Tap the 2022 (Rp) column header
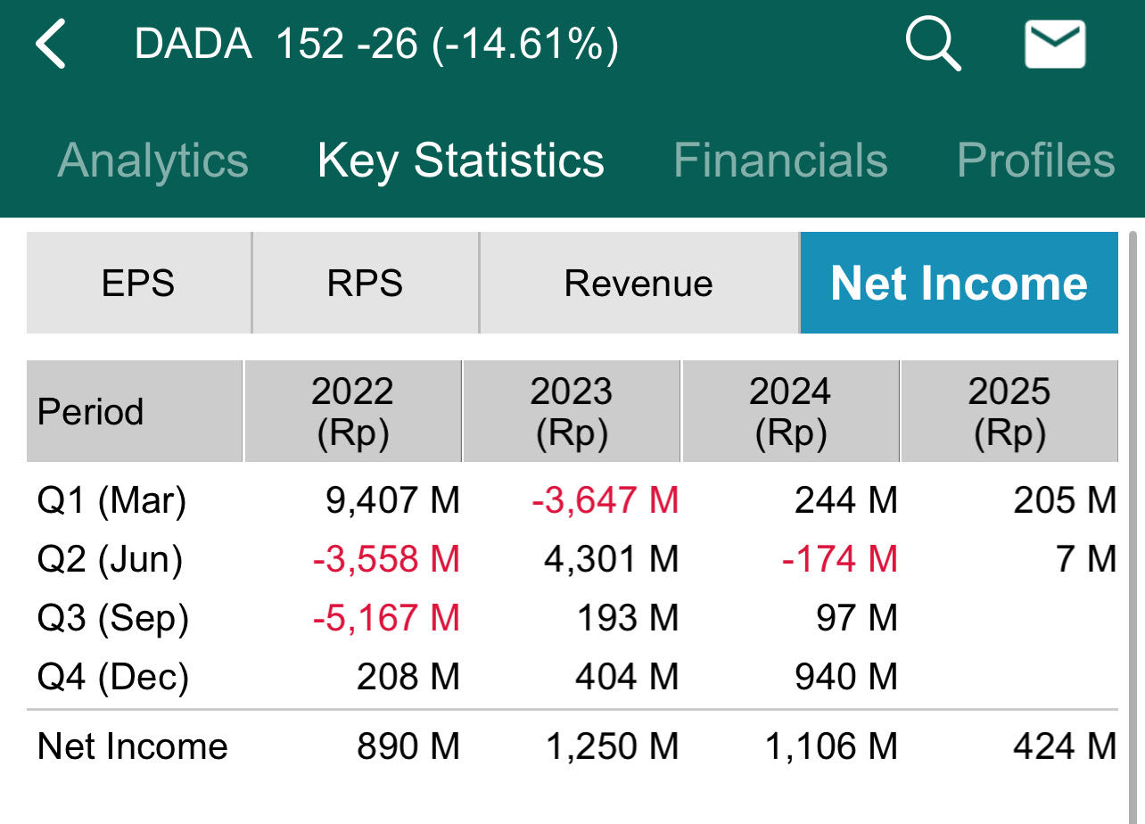The image size is (1145, 824). point(353,412)
